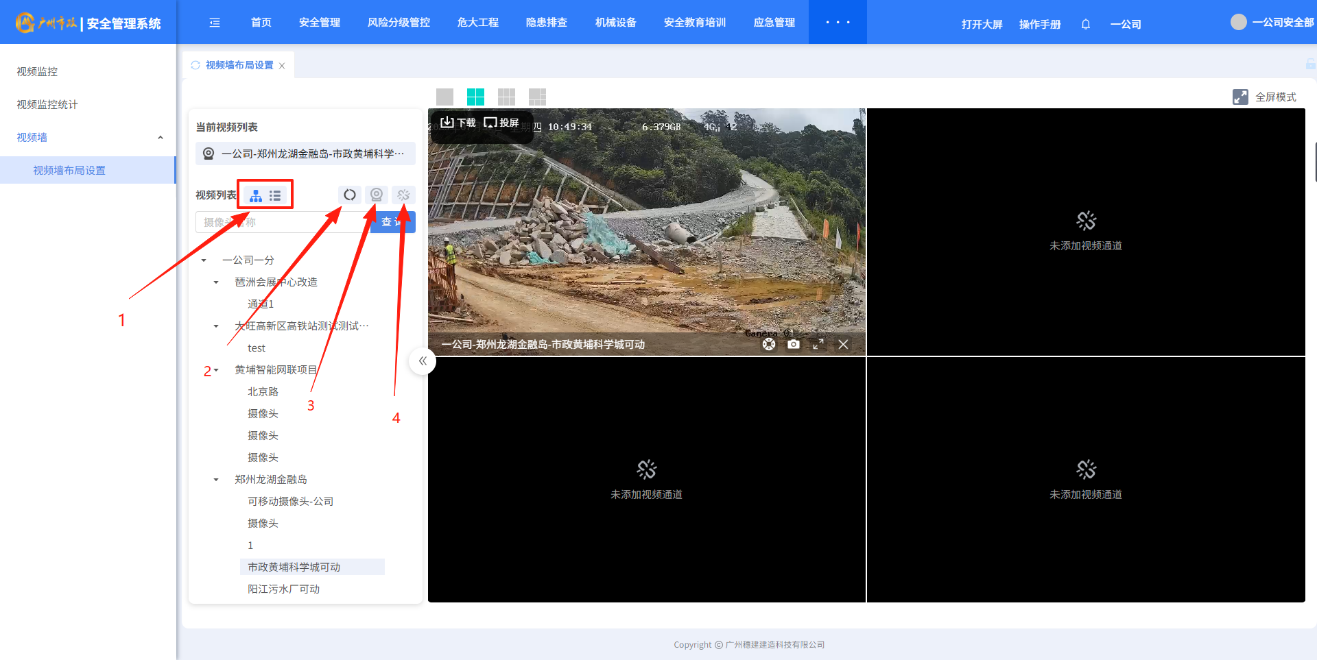
Task: Select the nine-grid video layout
Action: click(506, 97)
